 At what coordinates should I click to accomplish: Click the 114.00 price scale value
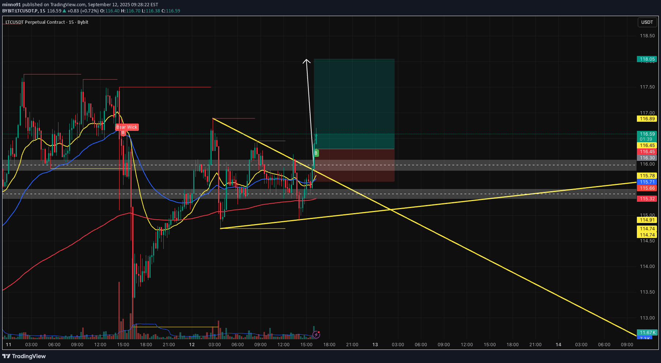click(x=647, y=266)
